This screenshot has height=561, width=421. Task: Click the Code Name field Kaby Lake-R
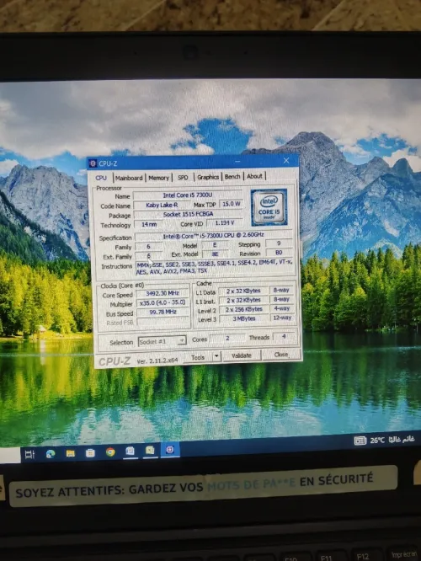(162, 205)
